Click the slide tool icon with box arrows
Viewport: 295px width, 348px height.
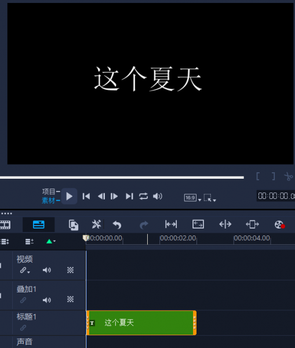(252, 224)
